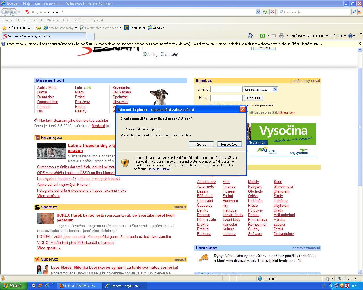Click the Forward navigation arrow
Viewport: 363px width, 290px height.
(13, 12)
